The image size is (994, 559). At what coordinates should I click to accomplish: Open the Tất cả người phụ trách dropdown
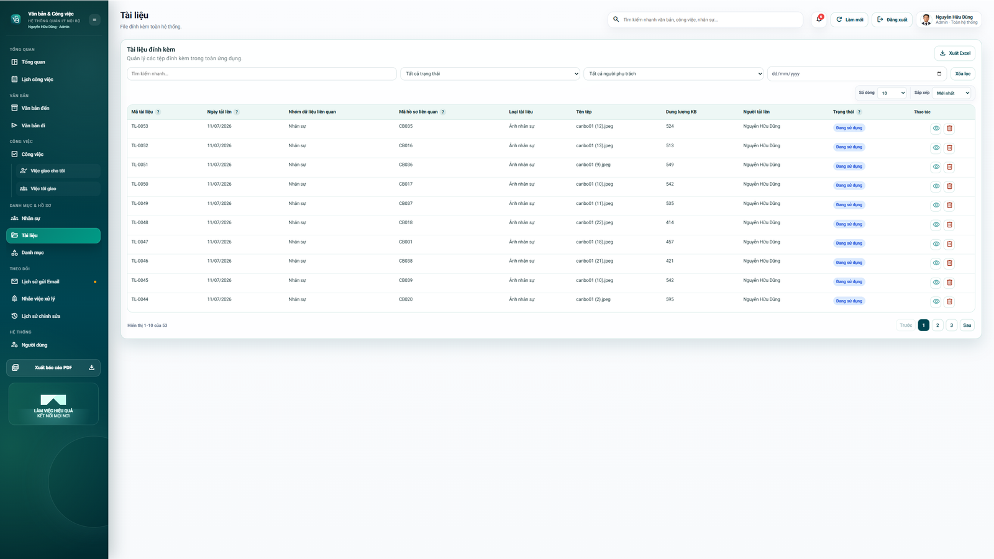click(673, 74)
